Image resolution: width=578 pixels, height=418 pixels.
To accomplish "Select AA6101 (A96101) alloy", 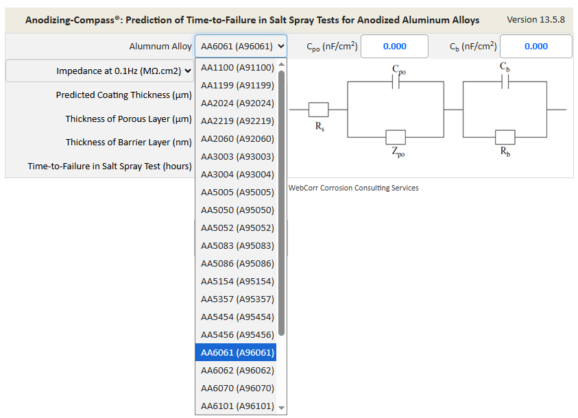I will pyautogui.click(x=237, y=406).
